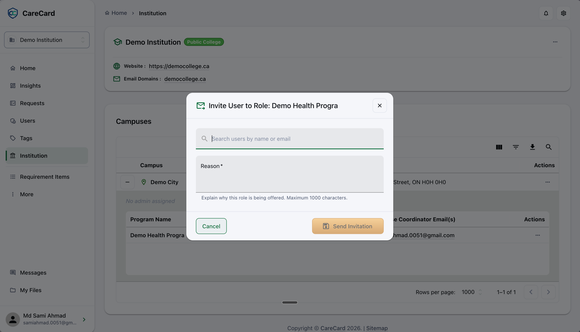Open notifications bell
This screenshot has width=580, height=332.
546,13
